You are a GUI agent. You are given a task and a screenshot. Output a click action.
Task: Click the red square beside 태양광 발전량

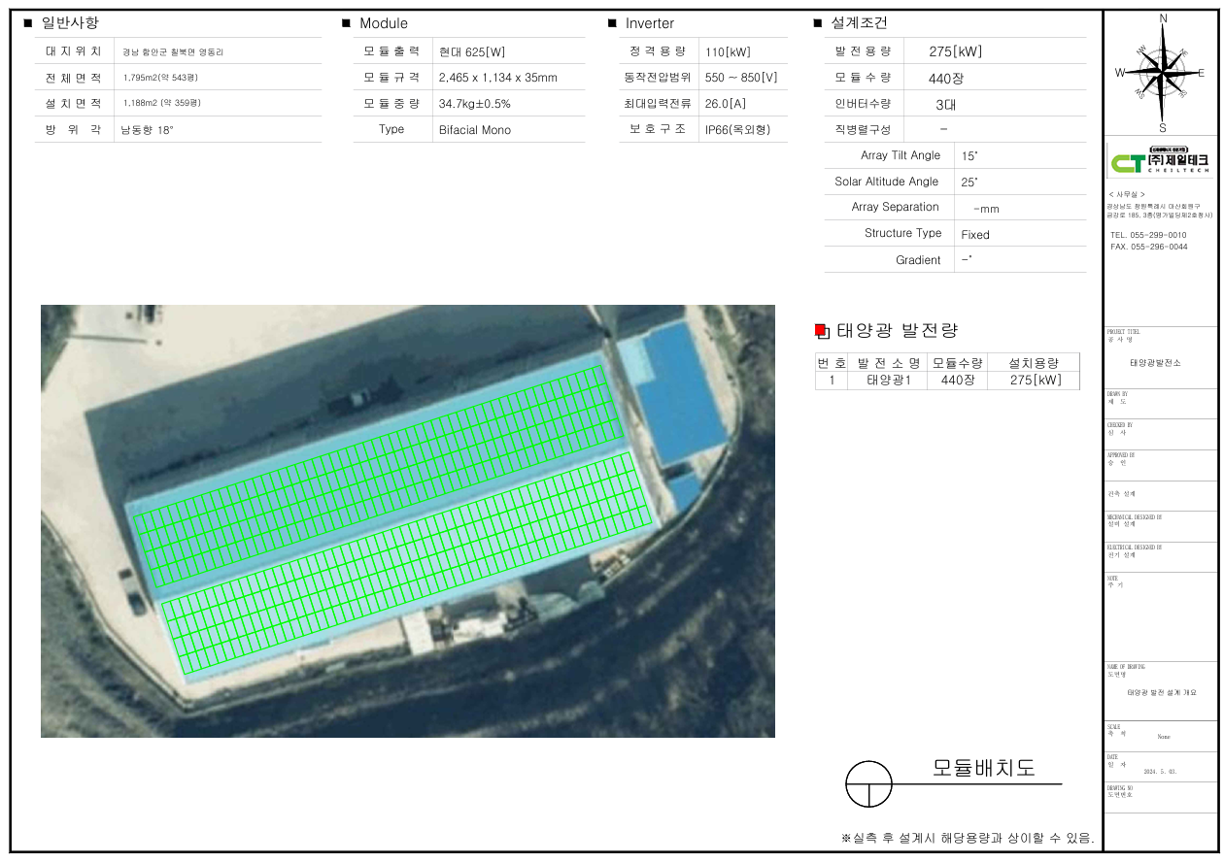821,331
